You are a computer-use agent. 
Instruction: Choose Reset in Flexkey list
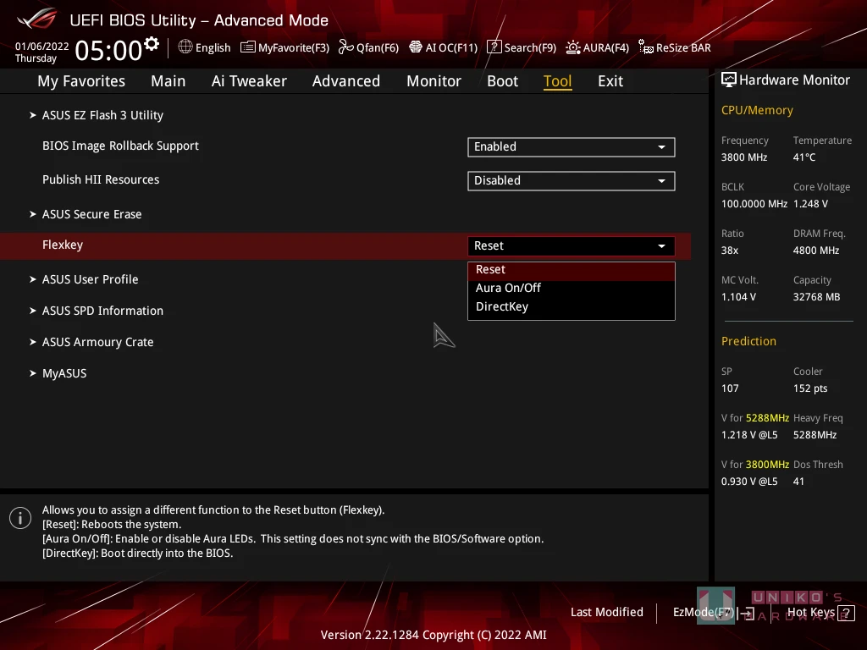[572, 270]
